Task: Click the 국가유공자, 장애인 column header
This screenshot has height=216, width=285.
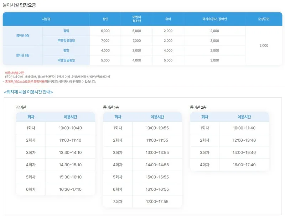Action: tap(214, 19)
